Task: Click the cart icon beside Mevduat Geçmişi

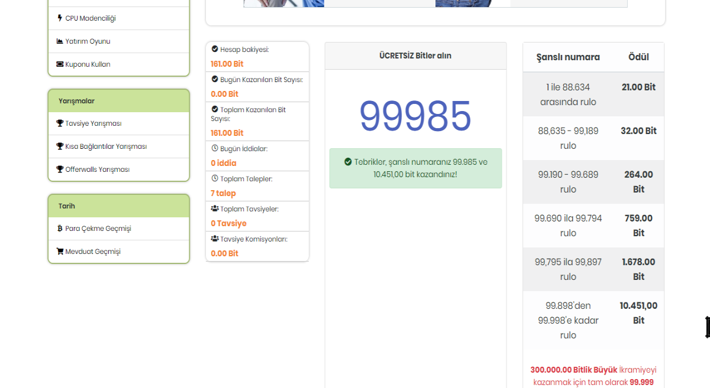Action: tap(60, 252)
